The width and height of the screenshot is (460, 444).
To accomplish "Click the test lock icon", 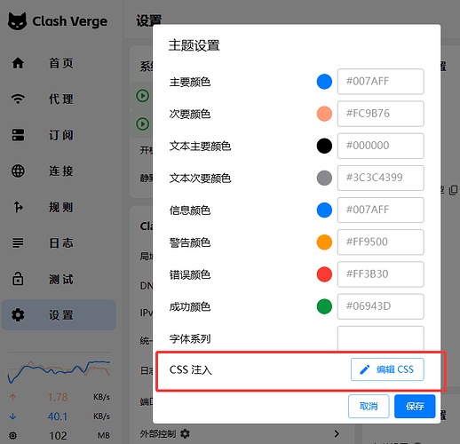I will click(x=18, y=279).
